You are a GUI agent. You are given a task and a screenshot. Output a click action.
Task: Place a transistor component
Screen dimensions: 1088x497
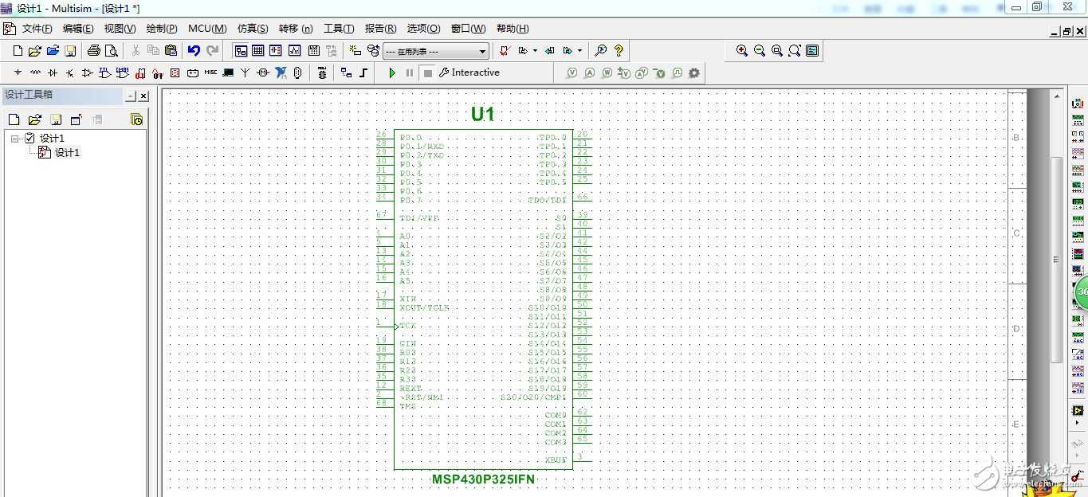coord(70,72)
